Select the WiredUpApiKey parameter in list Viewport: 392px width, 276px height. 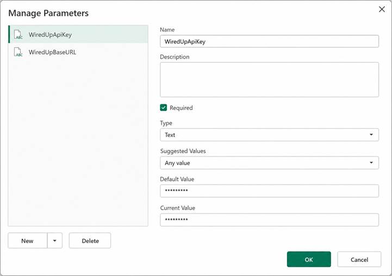(78, 34)
